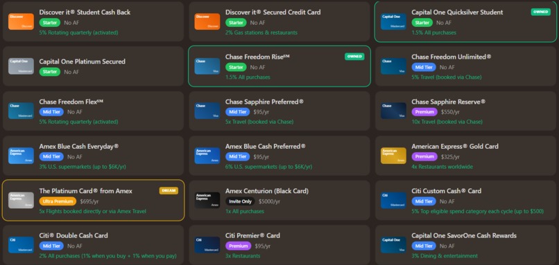Select the Chase Sapphire Preferred title
559x265 pixels.
coord(264,102)
